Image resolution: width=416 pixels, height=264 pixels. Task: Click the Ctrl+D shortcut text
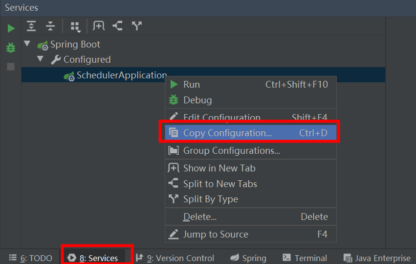click(x=313, y=133)
